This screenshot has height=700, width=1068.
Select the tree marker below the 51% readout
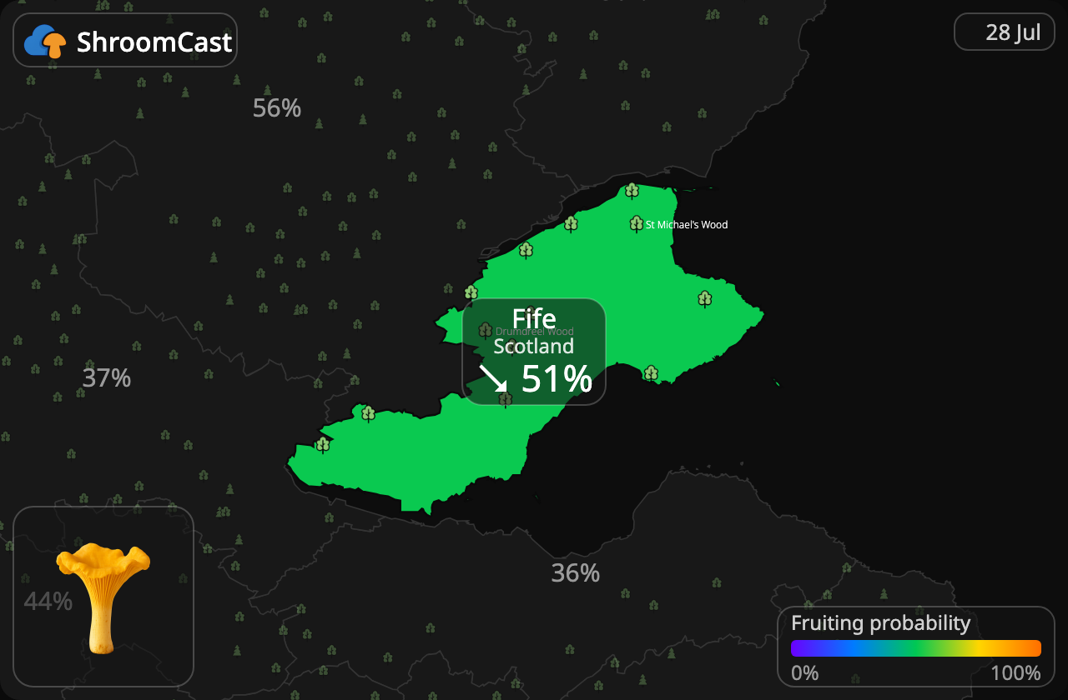(505, 400)
